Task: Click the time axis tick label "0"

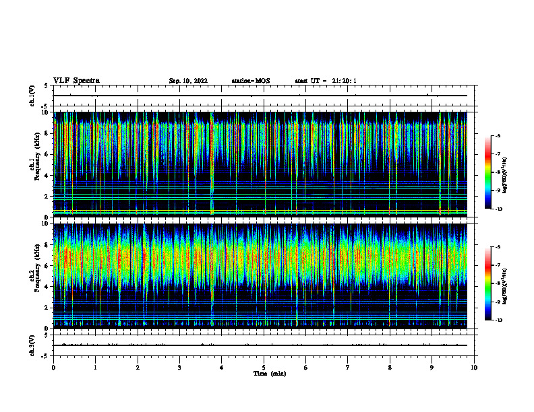Action: pos(53,368)
